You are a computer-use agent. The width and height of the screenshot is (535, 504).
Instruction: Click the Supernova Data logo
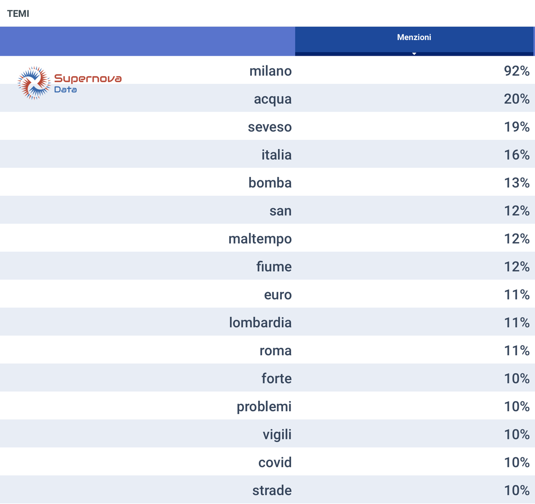(x=70, y=83)
